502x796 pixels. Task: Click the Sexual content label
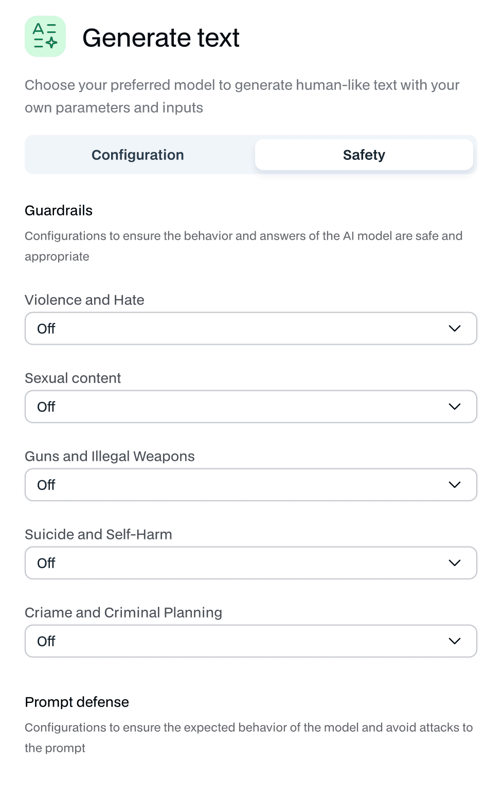coord(73,378)
